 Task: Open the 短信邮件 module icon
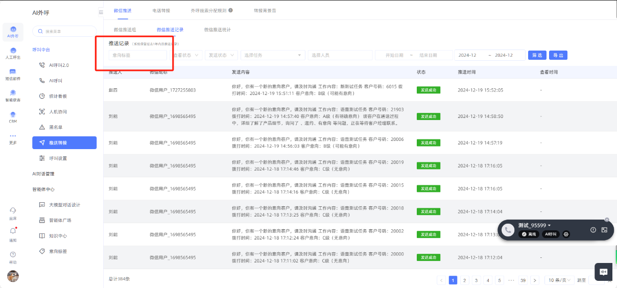click(x=13, y=74)
